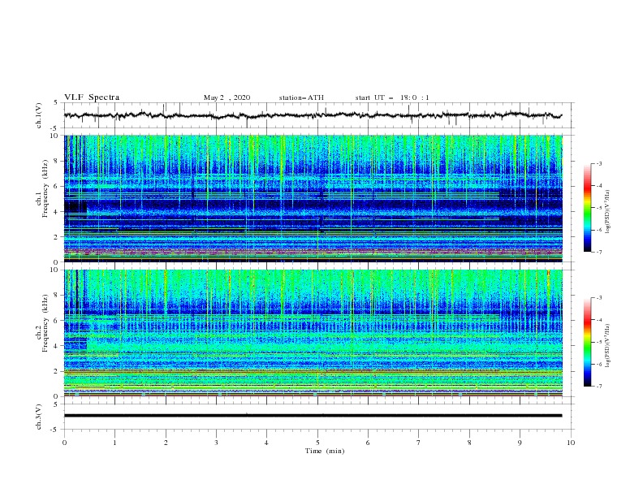This screenshot has height=497, width=643.
Task: Click the "9" tick on the time axis
Action: 520,443
